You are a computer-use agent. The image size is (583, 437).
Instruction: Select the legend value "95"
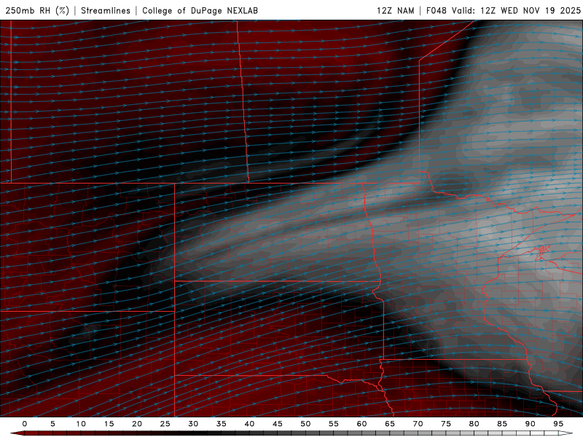coord(558,424)
